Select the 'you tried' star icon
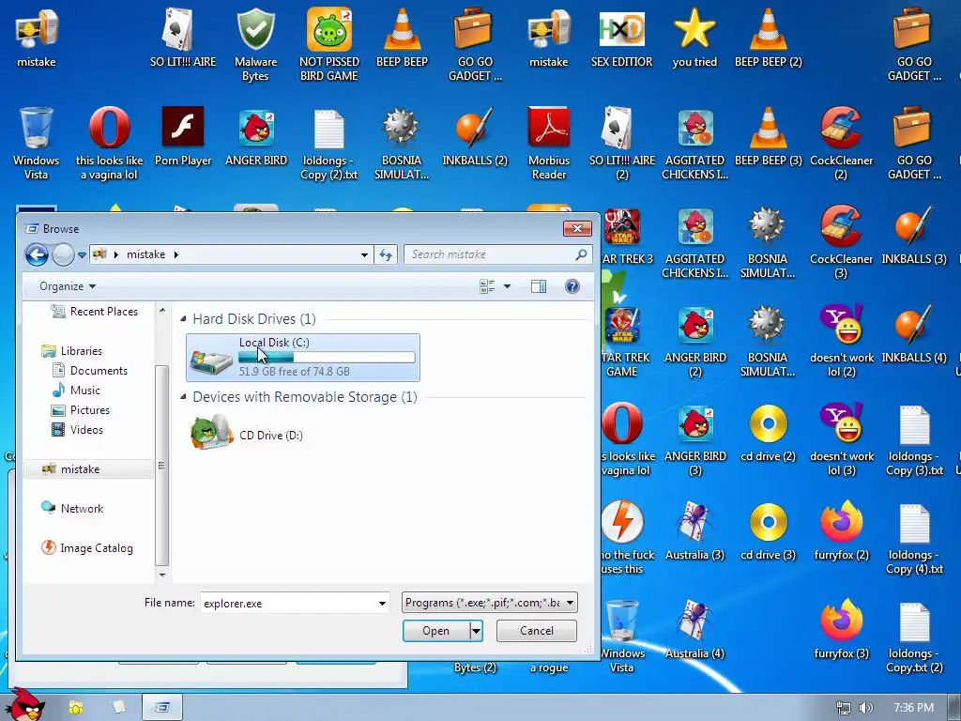The height and width of the screenshot is (721, 961). coord(694,38)
